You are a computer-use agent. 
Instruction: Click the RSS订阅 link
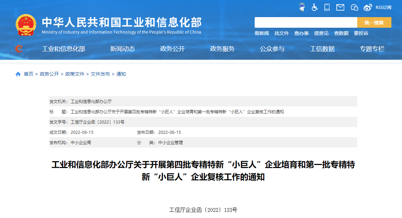tap(383, 7)
